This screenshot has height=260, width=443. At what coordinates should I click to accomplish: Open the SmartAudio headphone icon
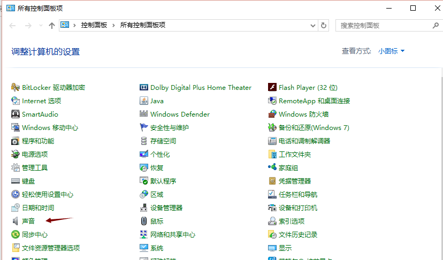(x=16, y=114)
